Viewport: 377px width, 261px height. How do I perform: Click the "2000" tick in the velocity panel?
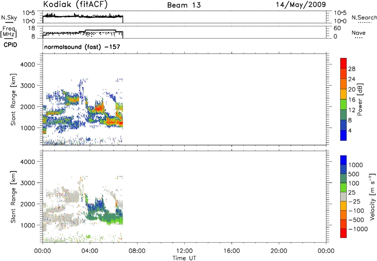[x=28, y=204]
